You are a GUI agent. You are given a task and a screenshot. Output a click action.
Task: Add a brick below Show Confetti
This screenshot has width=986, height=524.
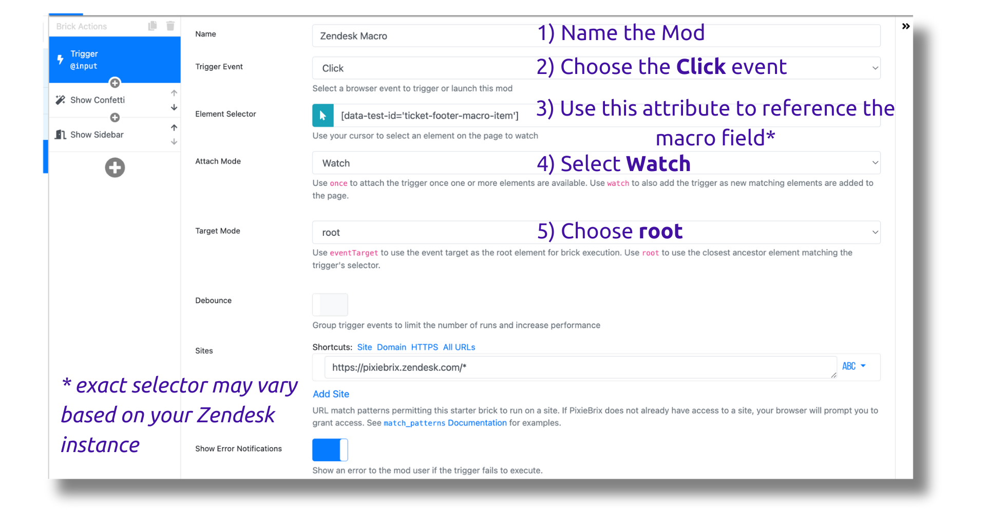click(x=115, y=117)
